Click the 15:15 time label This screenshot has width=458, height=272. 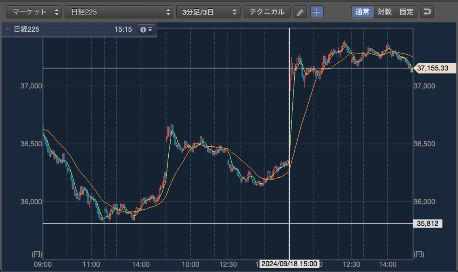tap(123, 29)
